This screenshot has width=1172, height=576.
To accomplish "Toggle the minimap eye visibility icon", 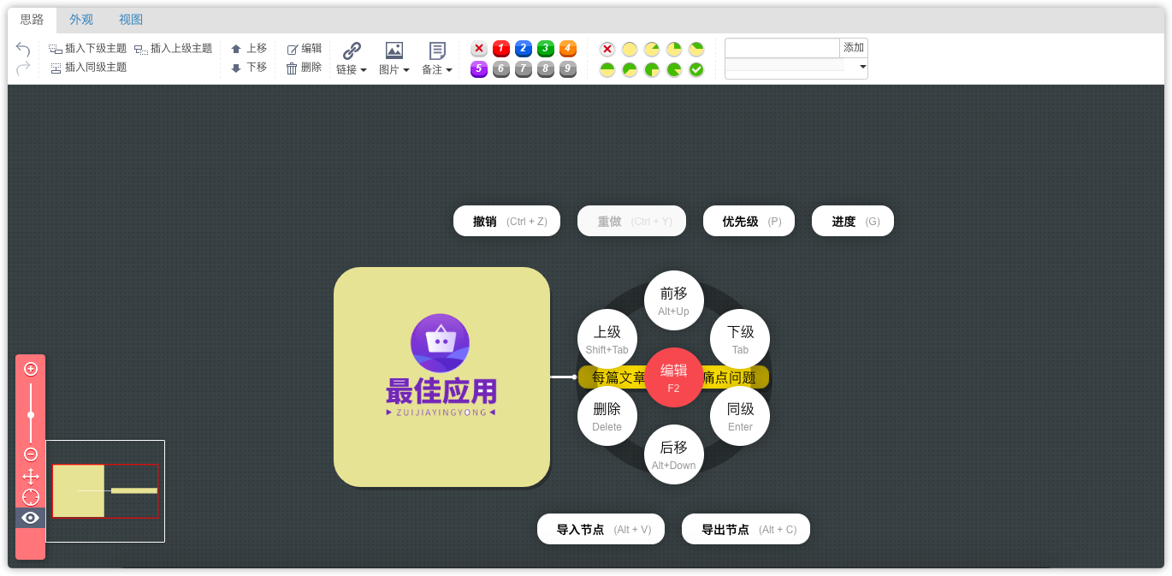I will point(30,518).
